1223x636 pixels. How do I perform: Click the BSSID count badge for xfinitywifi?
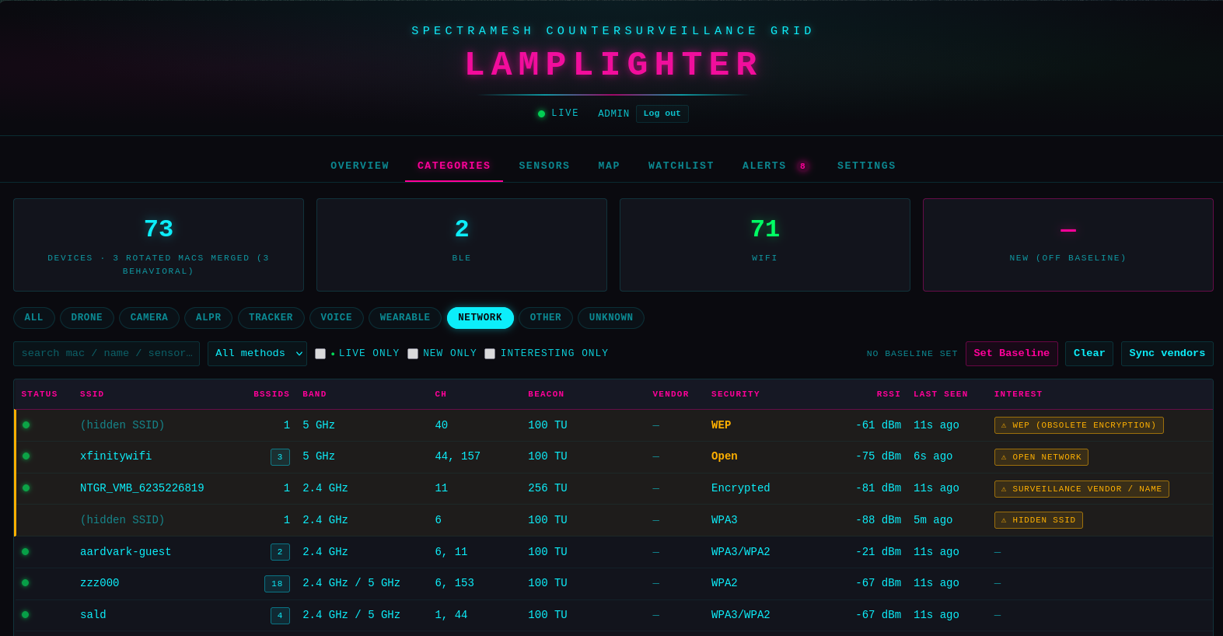click(x=280, y=457)
